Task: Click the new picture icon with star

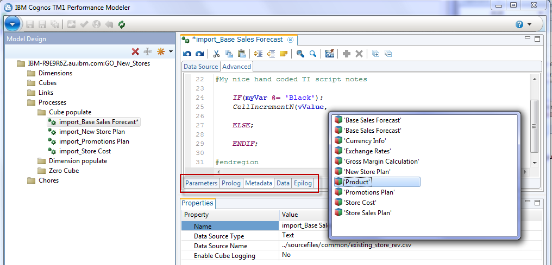Action: (72, 24)
